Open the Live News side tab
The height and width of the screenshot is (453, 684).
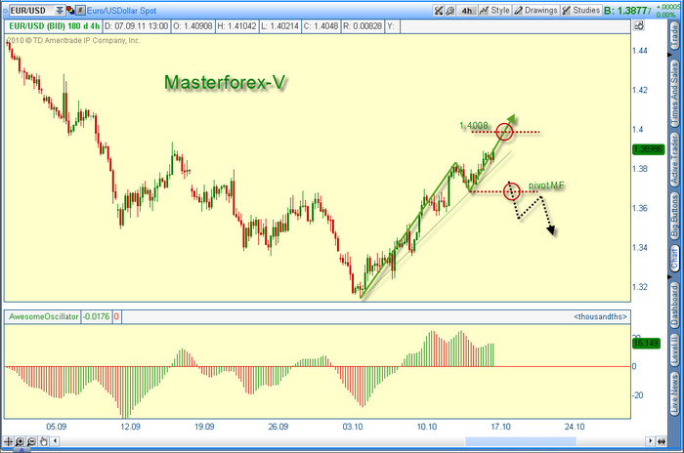(676, 397)
